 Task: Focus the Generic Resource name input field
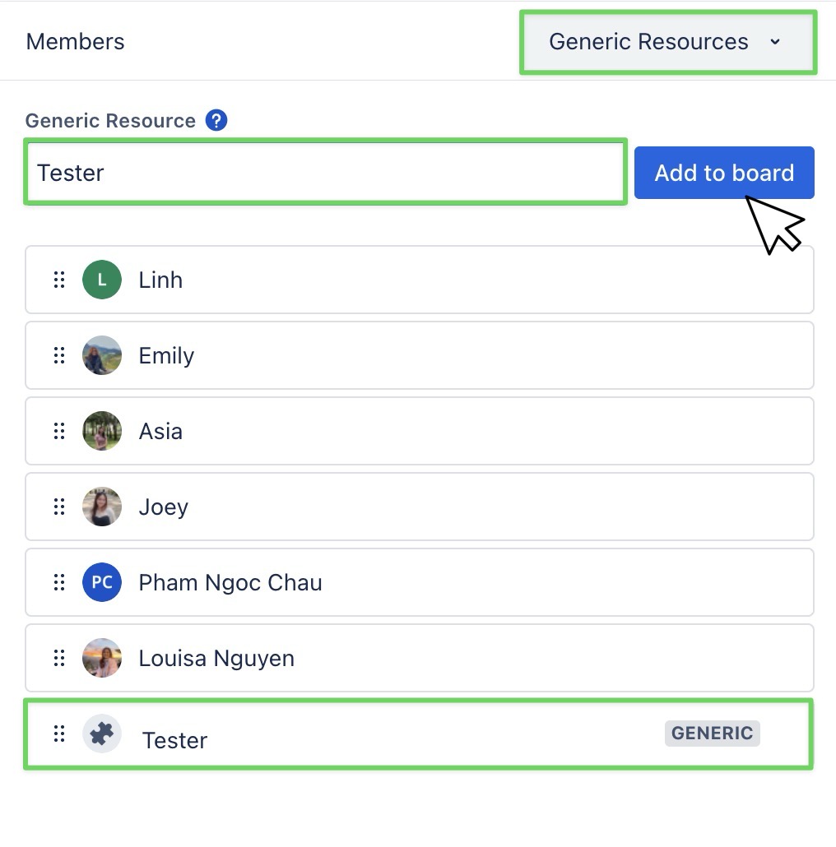[326, 173]
